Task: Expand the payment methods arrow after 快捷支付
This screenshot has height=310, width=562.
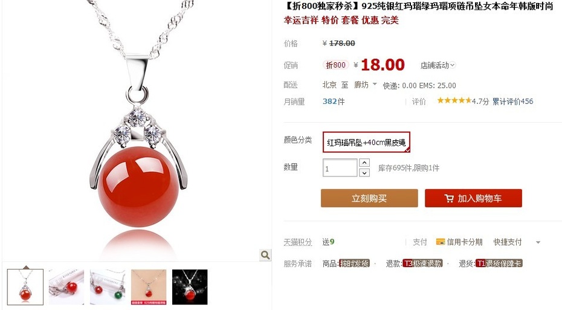Action: [x=538, y=242]
